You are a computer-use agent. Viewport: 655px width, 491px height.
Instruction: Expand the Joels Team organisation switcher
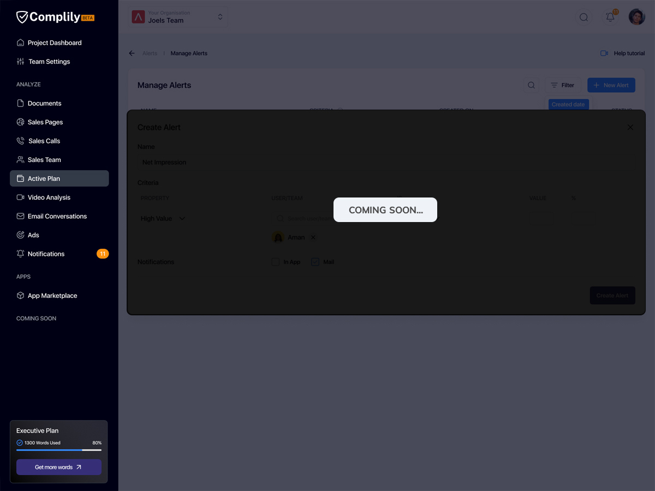coord(178,17)
